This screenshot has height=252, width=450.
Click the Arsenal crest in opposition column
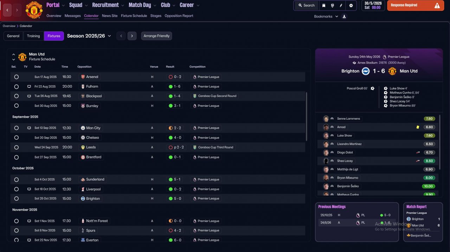(83, 77)
